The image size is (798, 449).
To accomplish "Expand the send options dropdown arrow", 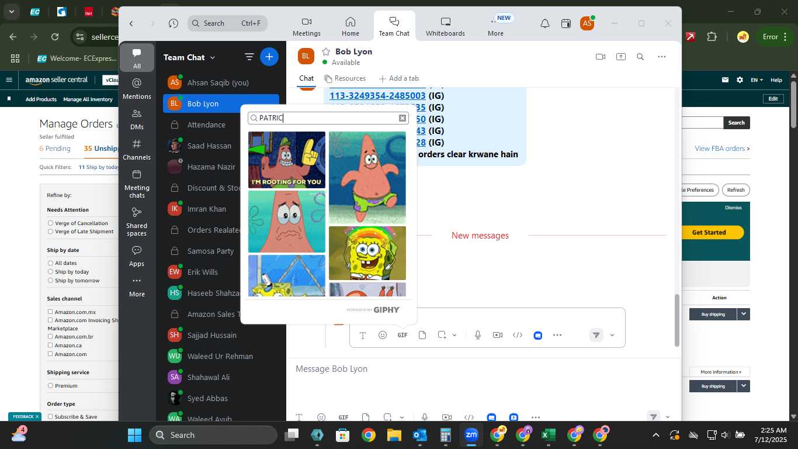I will tap(612, 336).
